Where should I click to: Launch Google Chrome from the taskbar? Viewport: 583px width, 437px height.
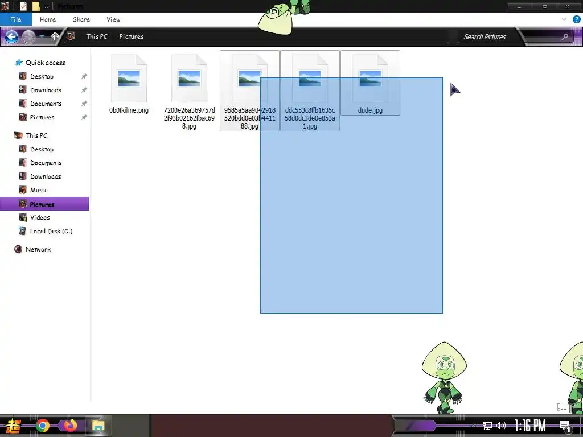[42, 426]
